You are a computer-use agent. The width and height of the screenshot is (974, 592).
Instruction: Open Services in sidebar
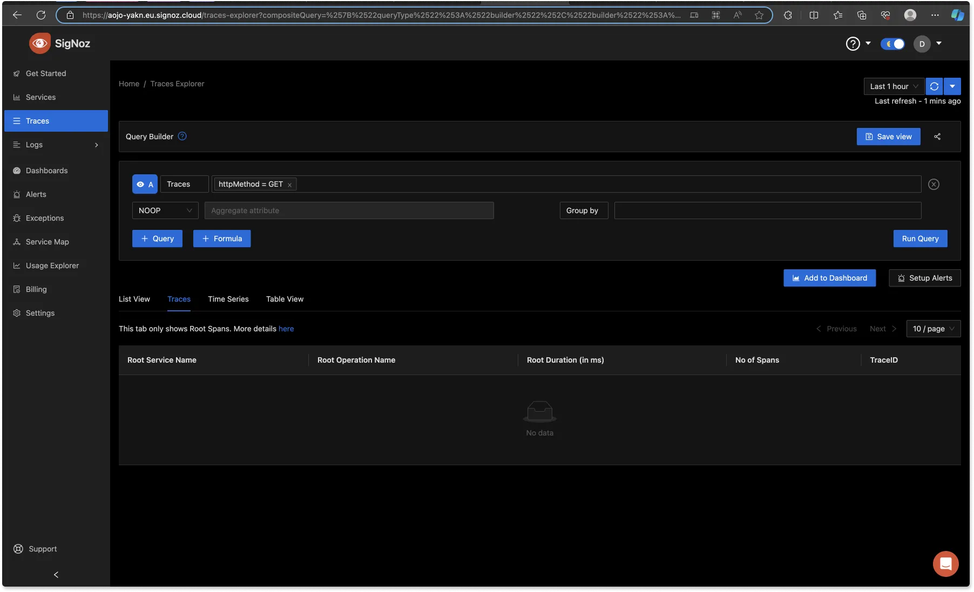[56, 97]
